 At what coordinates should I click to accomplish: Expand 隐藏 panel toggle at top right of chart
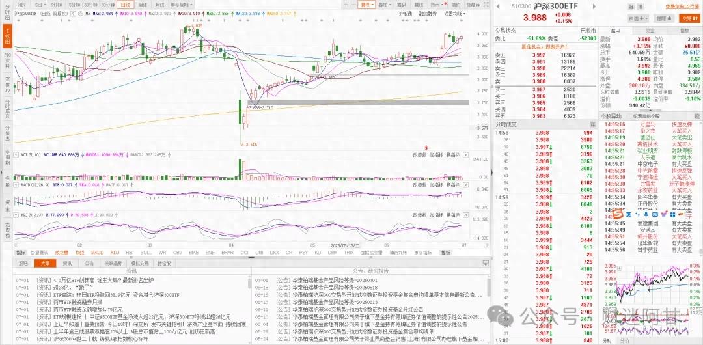tap(472, 5)
